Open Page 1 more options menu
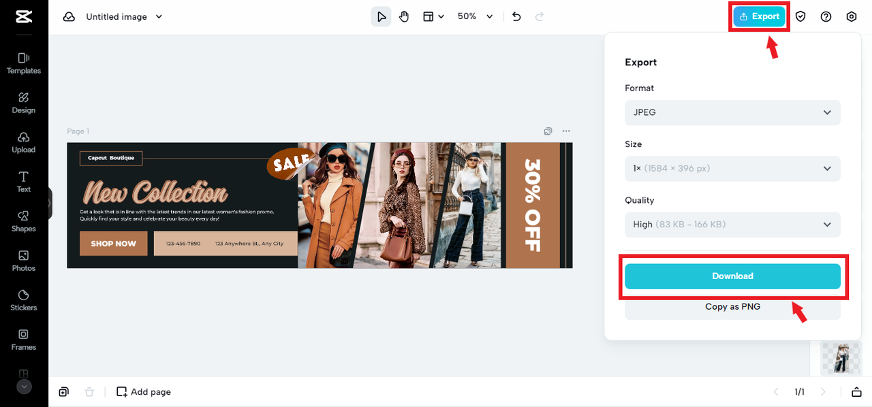The height and width of the screenshot is (407, 872). [x=566, y=131]
